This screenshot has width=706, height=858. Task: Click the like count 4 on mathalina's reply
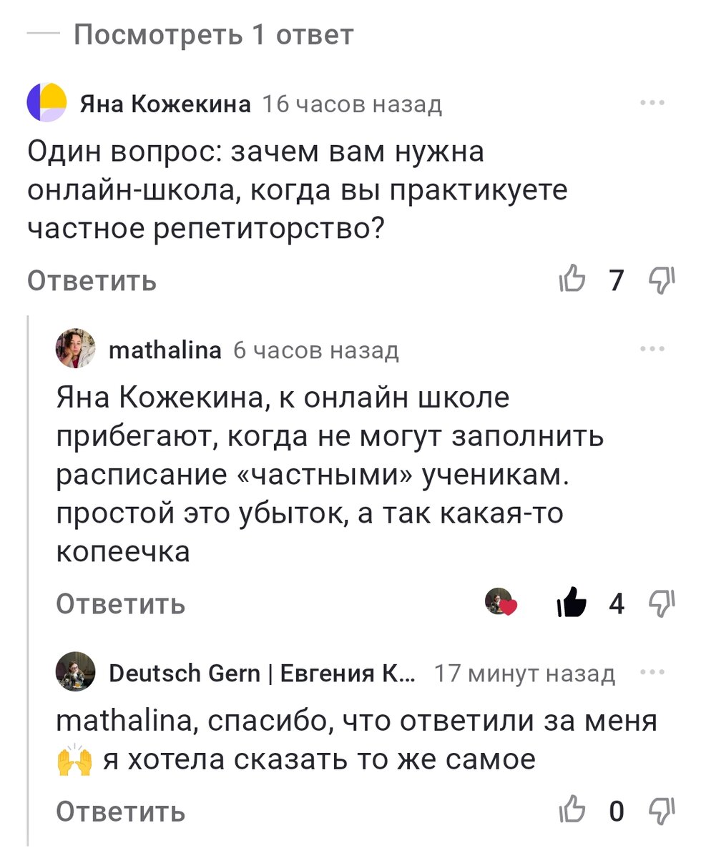click(x=617, y=604)
